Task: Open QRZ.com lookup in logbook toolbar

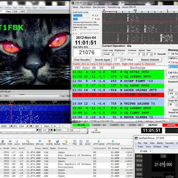Action: pyautogui.click(x=40, y=142)
